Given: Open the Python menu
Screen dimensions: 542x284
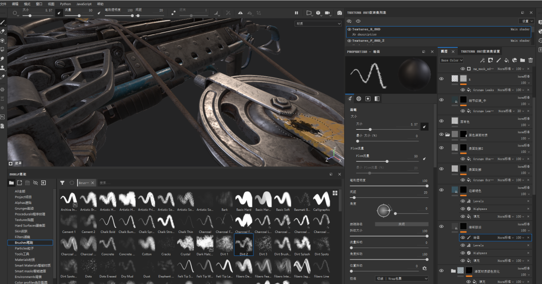Looking at the screenshot, I should 65,4.
